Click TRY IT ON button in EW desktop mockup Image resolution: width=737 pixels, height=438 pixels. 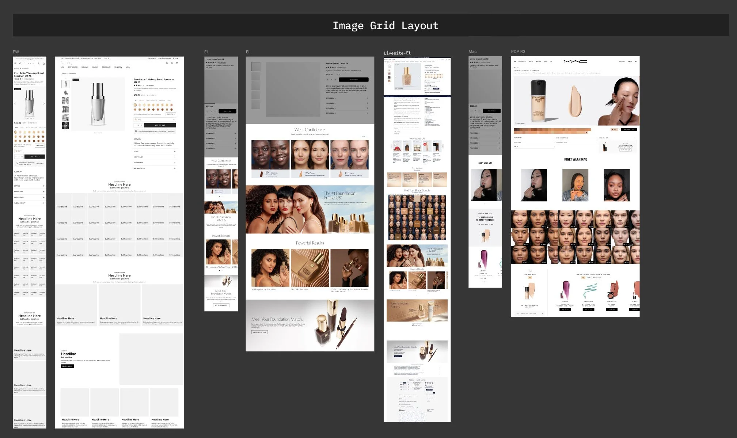point(171,114)
